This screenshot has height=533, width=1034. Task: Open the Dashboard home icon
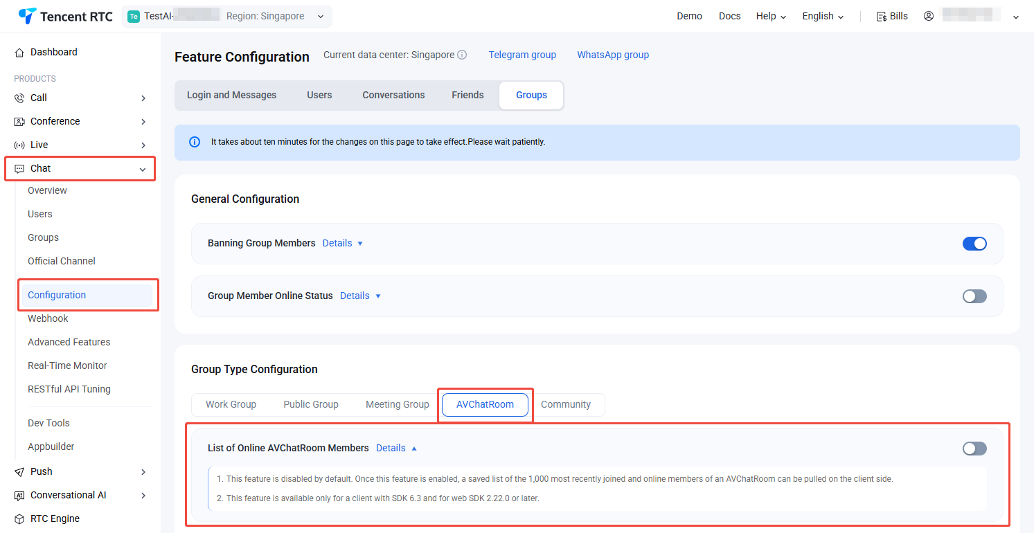pyautogui.click(x=19, y=53)
